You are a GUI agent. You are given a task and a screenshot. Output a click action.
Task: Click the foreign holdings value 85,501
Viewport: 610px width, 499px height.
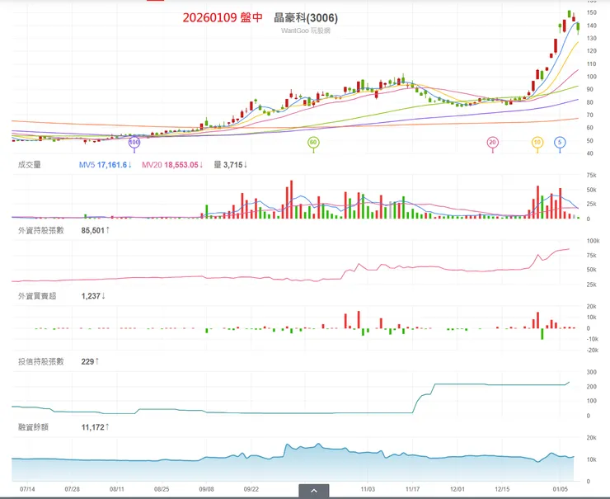pyautogui.click(x=96, y=230)
